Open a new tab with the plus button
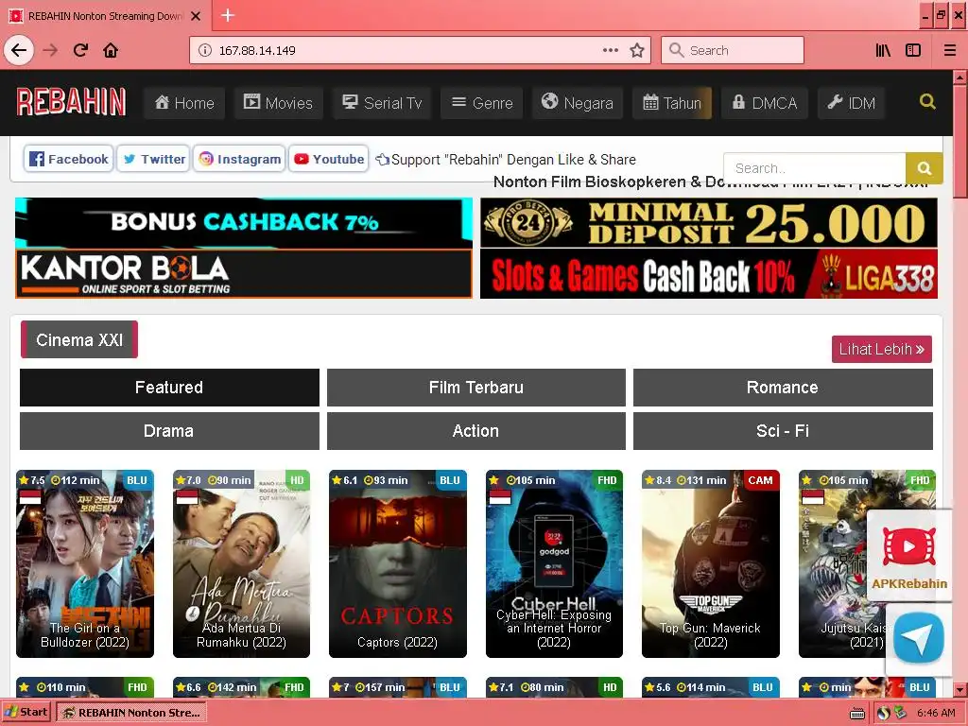 228,15
